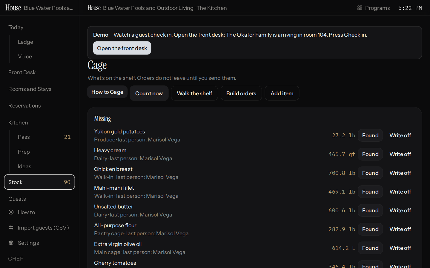Open Rooms and Stays
This screenshot has width=430, height=268.
coord(30,89)
